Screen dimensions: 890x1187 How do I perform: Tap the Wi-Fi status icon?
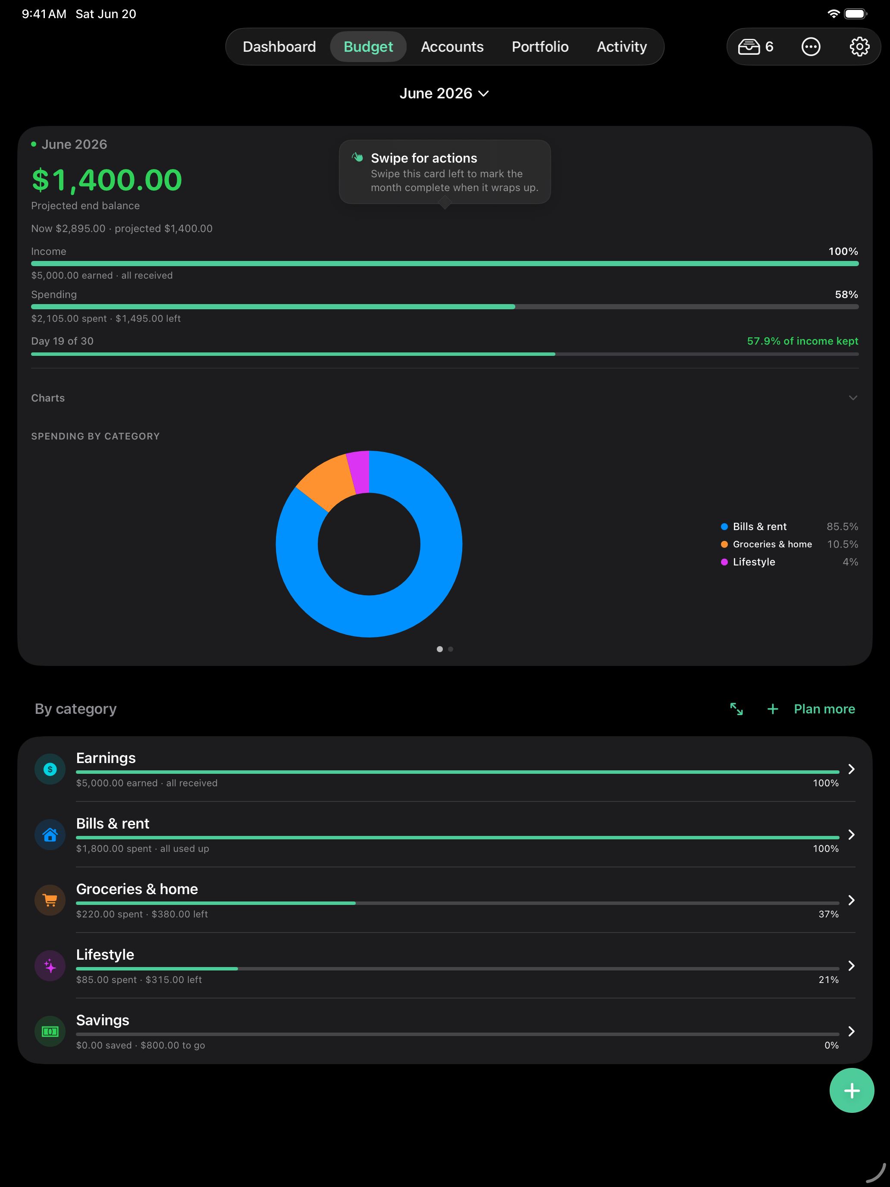coord(833,14)
